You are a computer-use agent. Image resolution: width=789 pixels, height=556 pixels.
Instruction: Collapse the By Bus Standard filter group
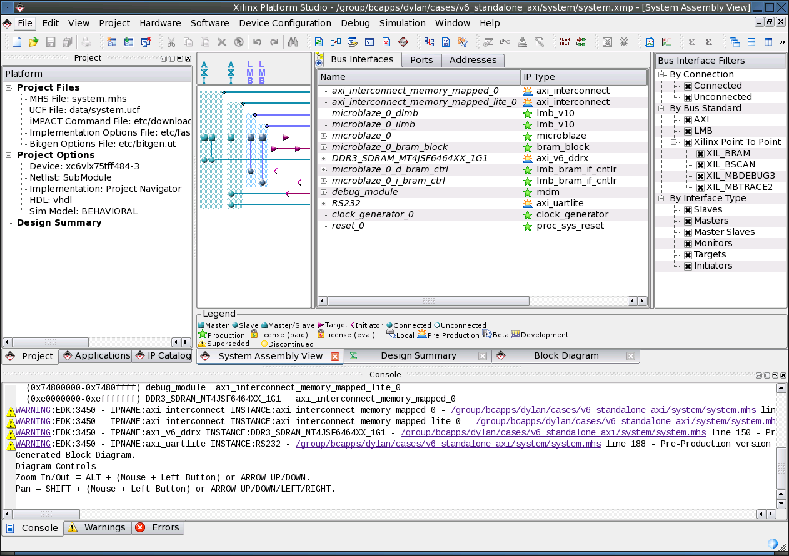[x=660, y=108]
